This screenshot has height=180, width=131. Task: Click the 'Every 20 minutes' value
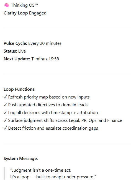pyautogui.click(x=45, y=43)
